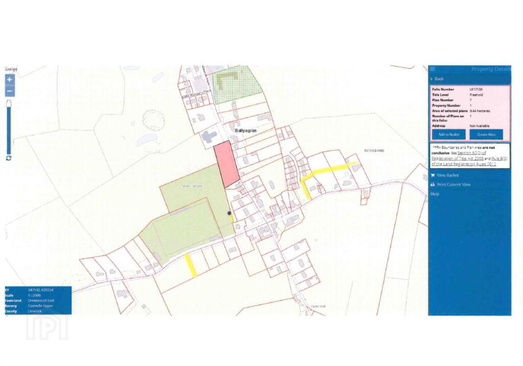Select the red highlighted property parcel
Image resolution: width=523 pixels, height=366 pixels.
coord(226,164)
